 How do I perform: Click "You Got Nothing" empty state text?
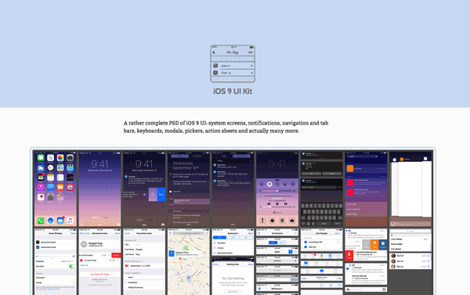coord(233,279)
